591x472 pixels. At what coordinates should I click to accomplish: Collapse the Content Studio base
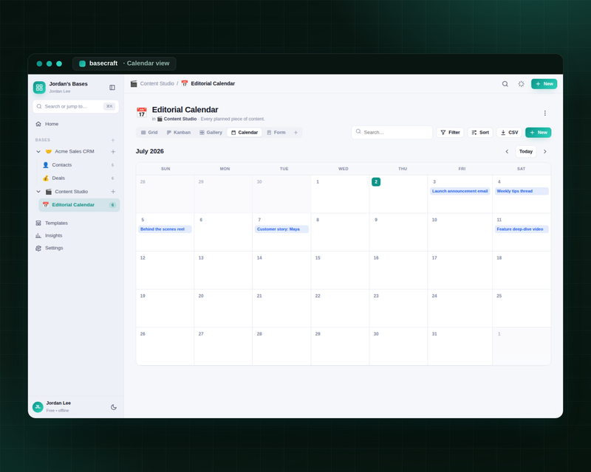(x=38, y=192)
